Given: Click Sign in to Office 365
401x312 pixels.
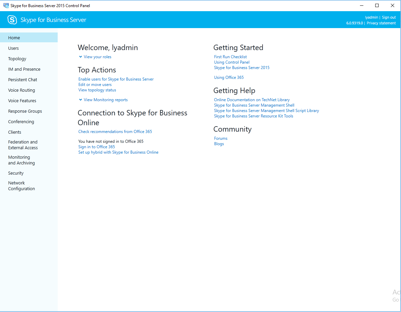Looking at the screenshot, I should click(96, 147).
